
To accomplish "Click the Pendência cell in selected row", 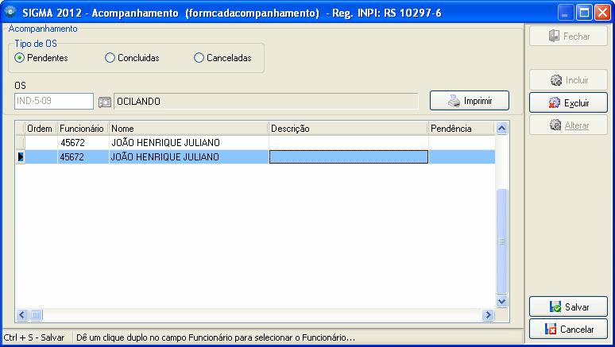I will pos(461,157).
